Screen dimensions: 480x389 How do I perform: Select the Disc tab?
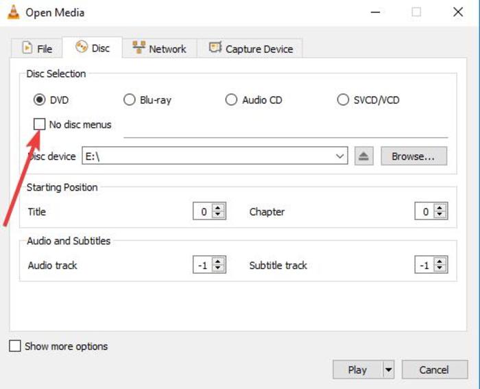pyautogui.click(x=92, y=47)
